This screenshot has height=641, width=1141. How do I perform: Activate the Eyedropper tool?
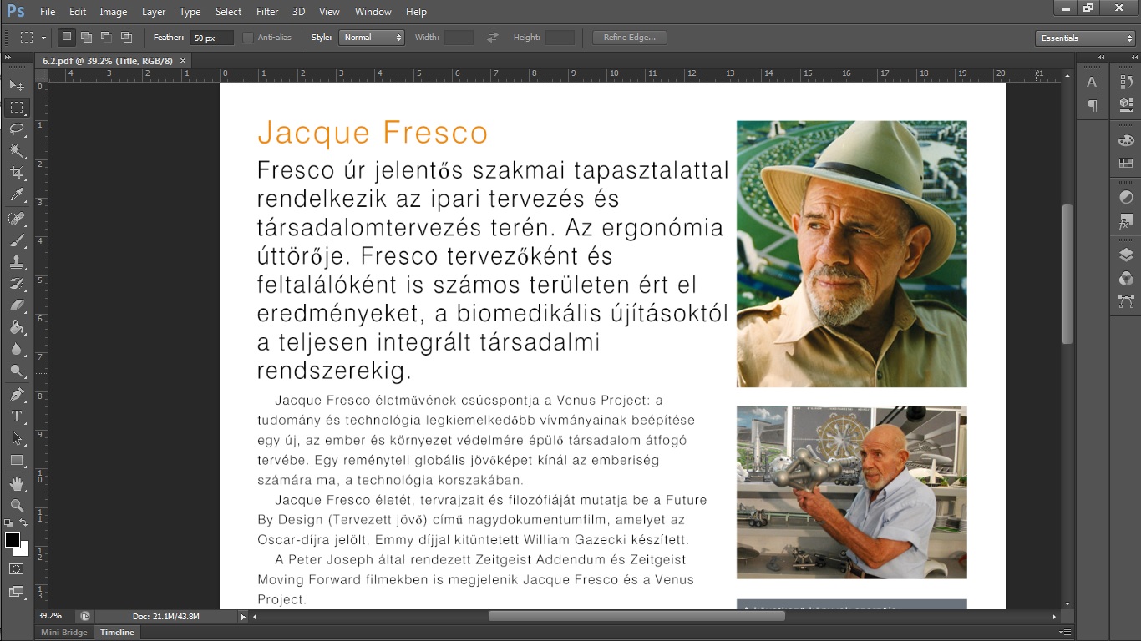[16, 195]
